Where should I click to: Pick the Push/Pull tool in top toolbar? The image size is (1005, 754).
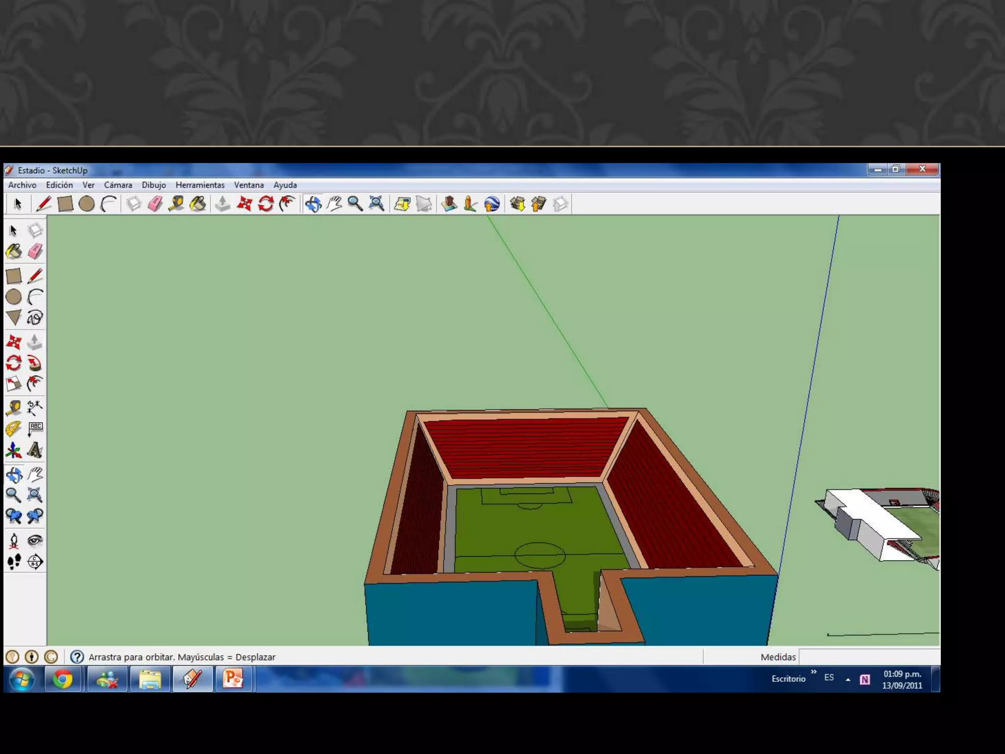(x=222, y=204)
